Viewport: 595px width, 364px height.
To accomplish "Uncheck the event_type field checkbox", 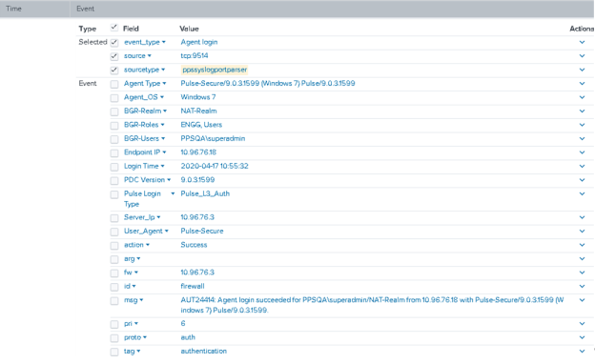I will pos(114,43).
